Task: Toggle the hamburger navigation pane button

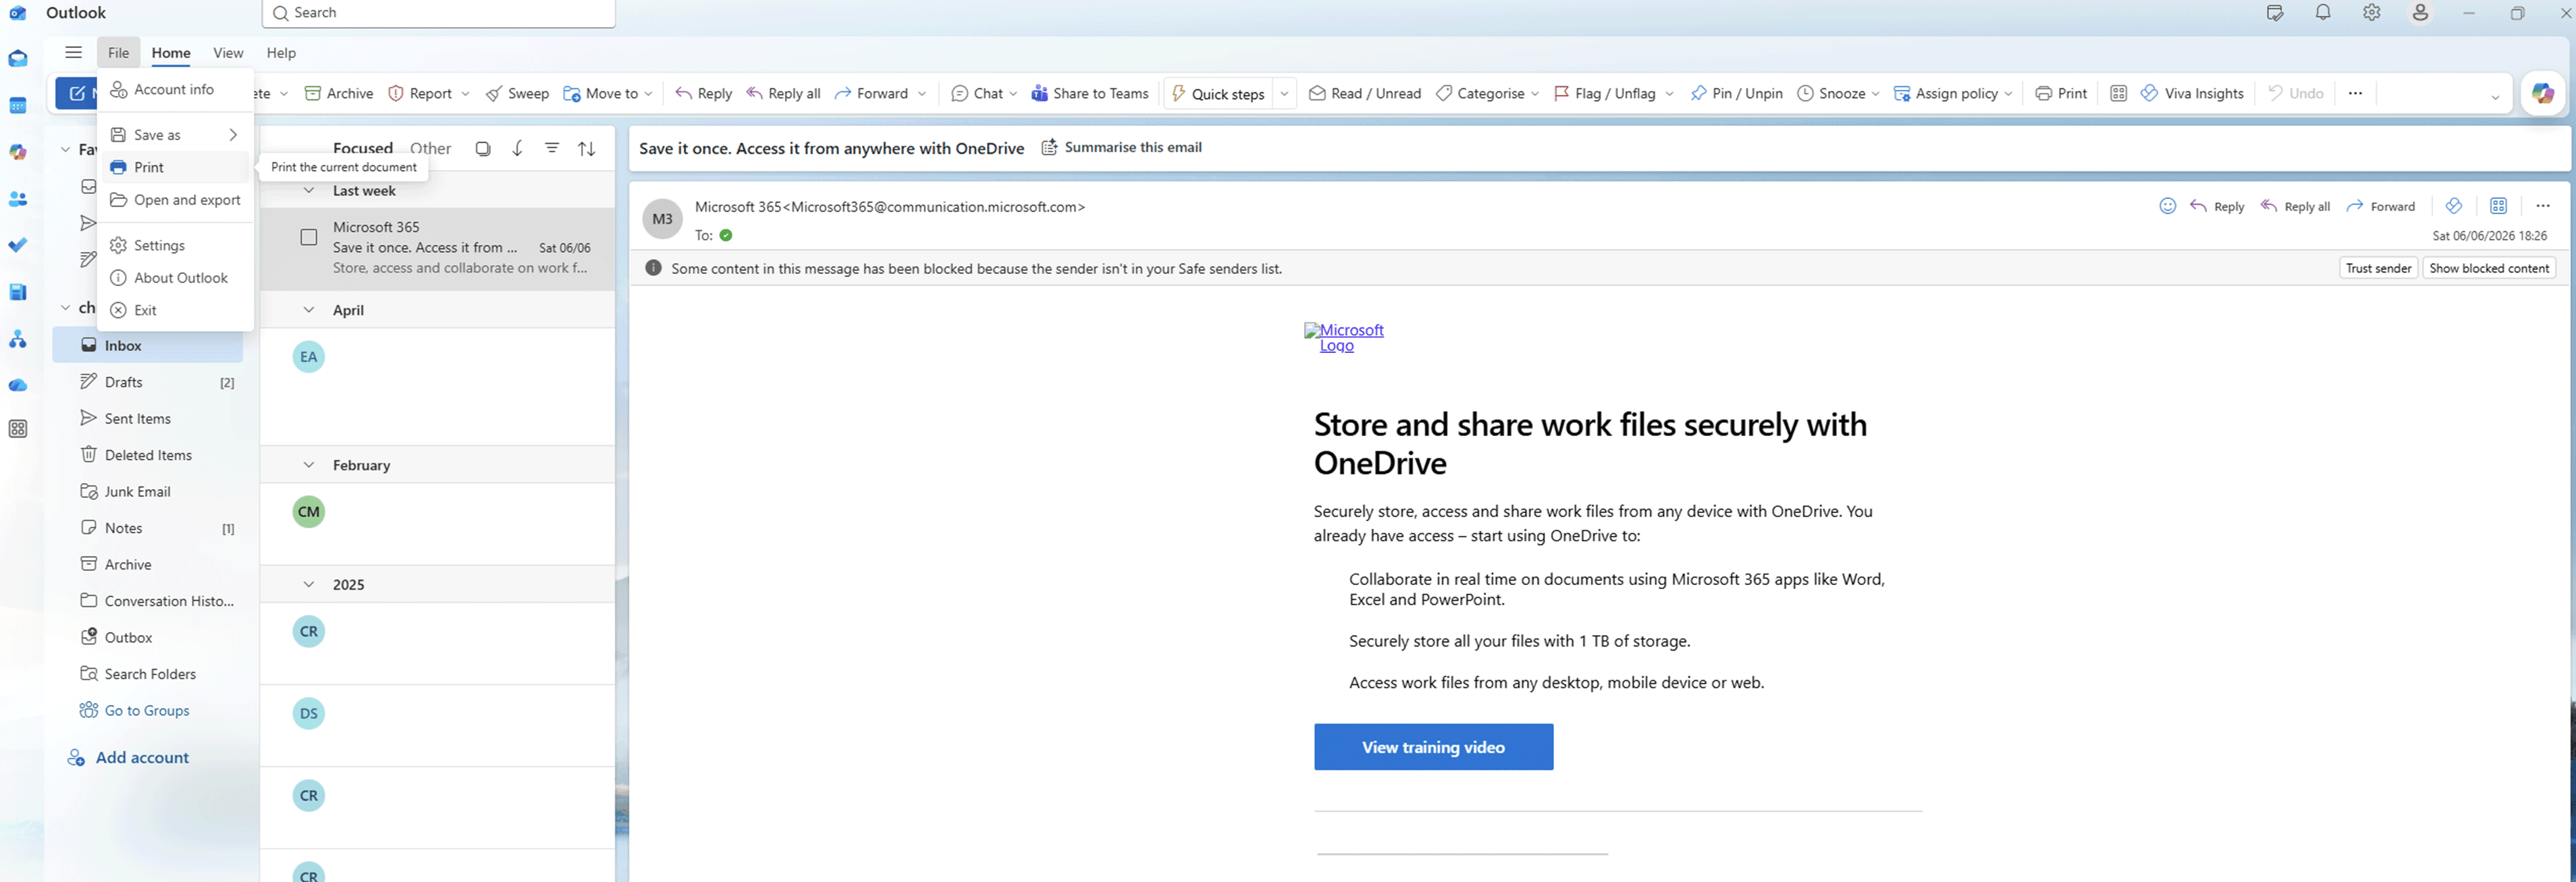Action: pyautogui.click(x=73, y=53)
